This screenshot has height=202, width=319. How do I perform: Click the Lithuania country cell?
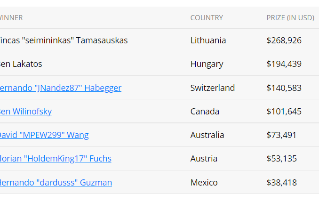coord(208,40)
